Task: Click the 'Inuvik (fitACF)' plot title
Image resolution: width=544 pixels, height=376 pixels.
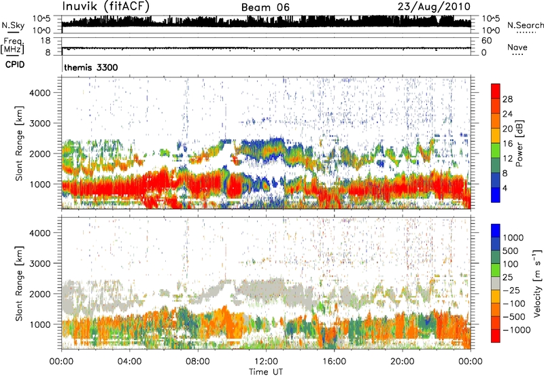Action: pyautogui.click(x=106, y=7)
